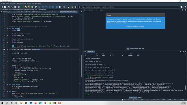Viewport: 187px width, 105px height.
Task: Toggle fullscreen mode icon in toolbar
Action: (64, 7)
